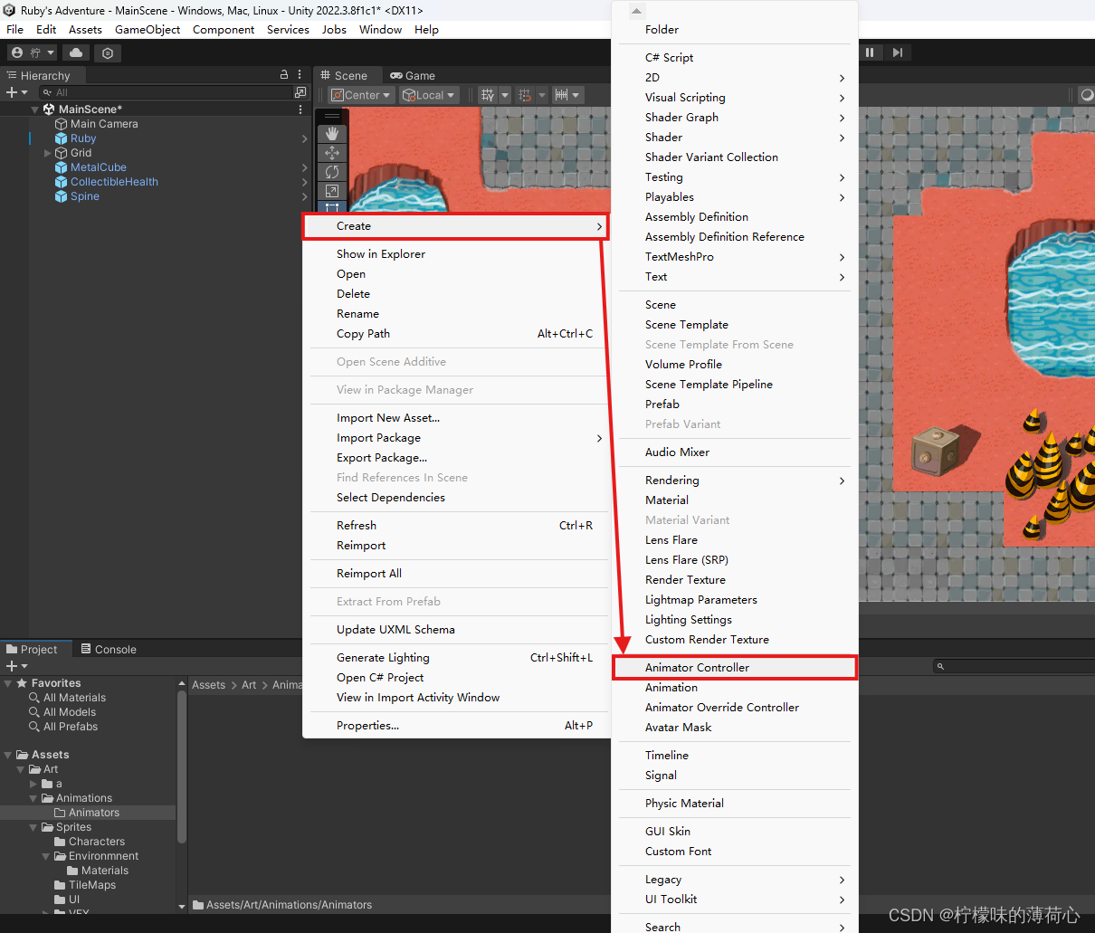Open the Local handle orientation dropdown
The width and height of the screenshot is (1095, 933).
click(x=429, y=94)
